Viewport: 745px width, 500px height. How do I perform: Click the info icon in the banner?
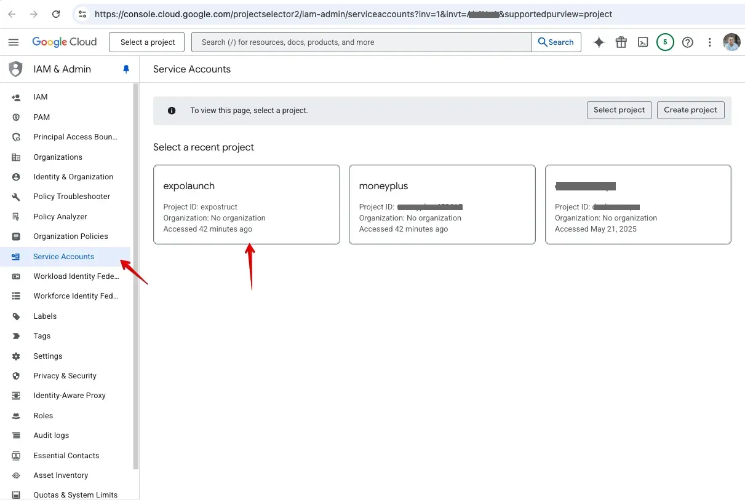coord(172,111)
